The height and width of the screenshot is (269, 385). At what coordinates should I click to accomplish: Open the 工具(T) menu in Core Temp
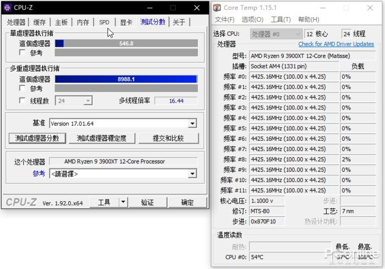click(280, 19)
